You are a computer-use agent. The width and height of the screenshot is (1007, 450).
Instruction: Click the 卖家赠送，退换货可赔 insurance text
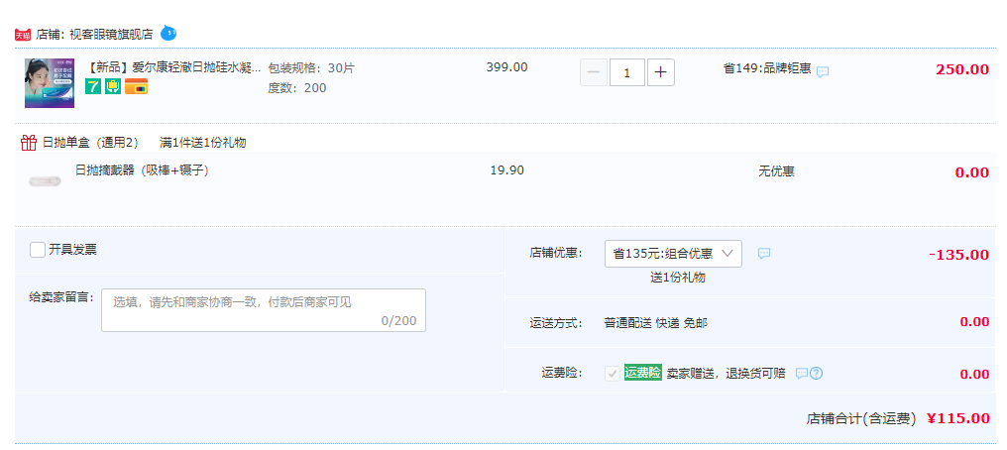point(726,374)
